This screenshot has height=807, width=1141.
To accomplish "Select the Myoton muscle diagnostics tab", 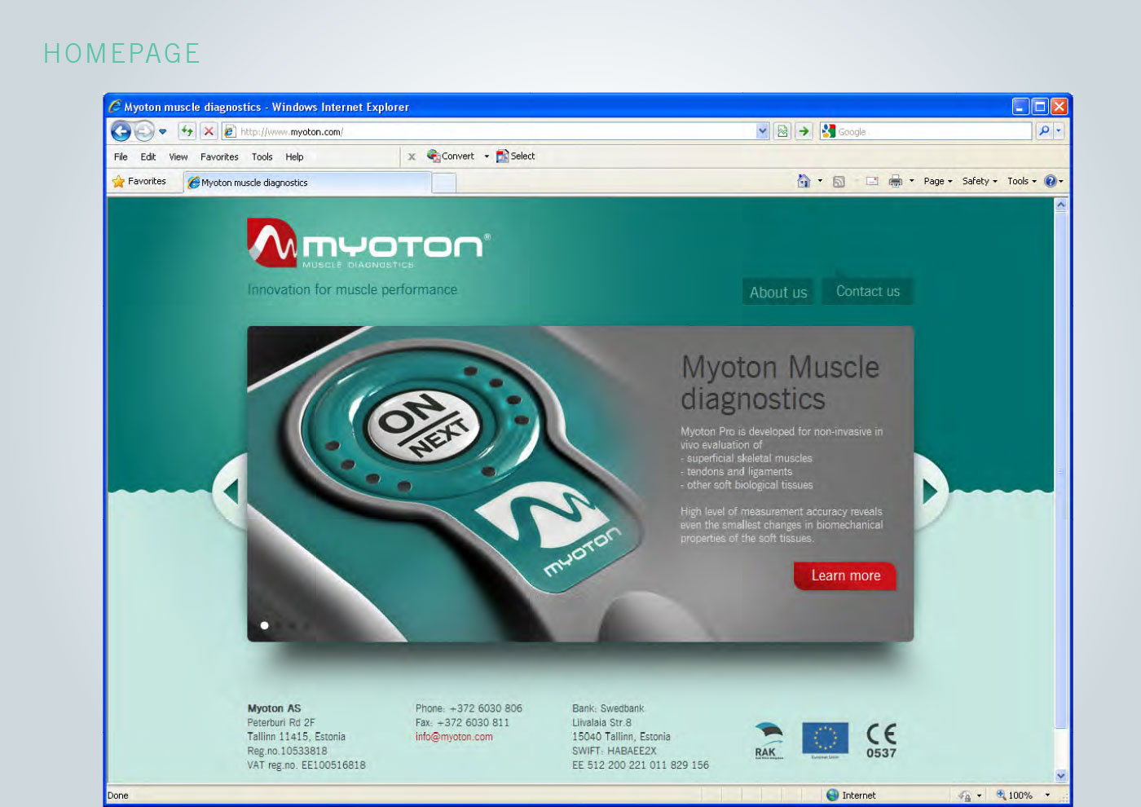I will tap(307, 183).
